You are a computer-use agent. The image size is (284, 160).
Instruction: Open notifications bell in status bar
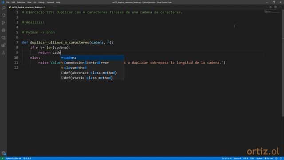click(281, 159)
